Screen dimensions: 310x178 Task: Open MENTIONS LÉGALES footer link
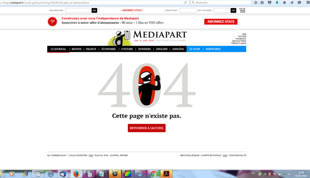[189, 156]
